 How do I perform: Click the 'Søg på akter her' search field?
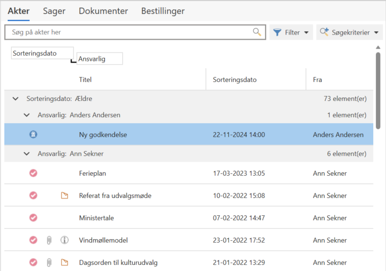(x=128, y=32)
